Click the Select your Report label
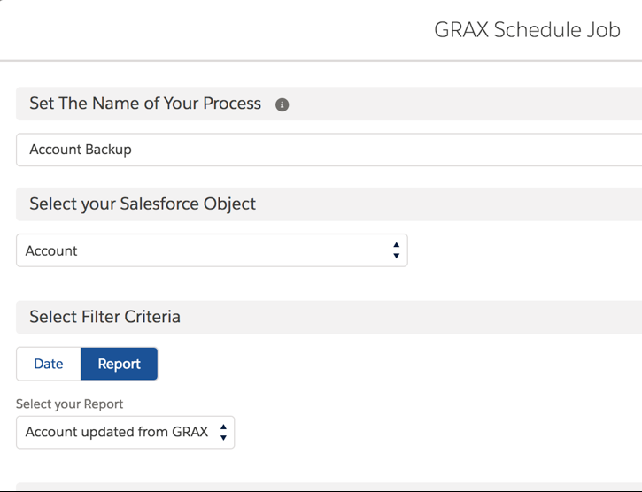The width and height of the screenshot is (642, 492). 69,404
